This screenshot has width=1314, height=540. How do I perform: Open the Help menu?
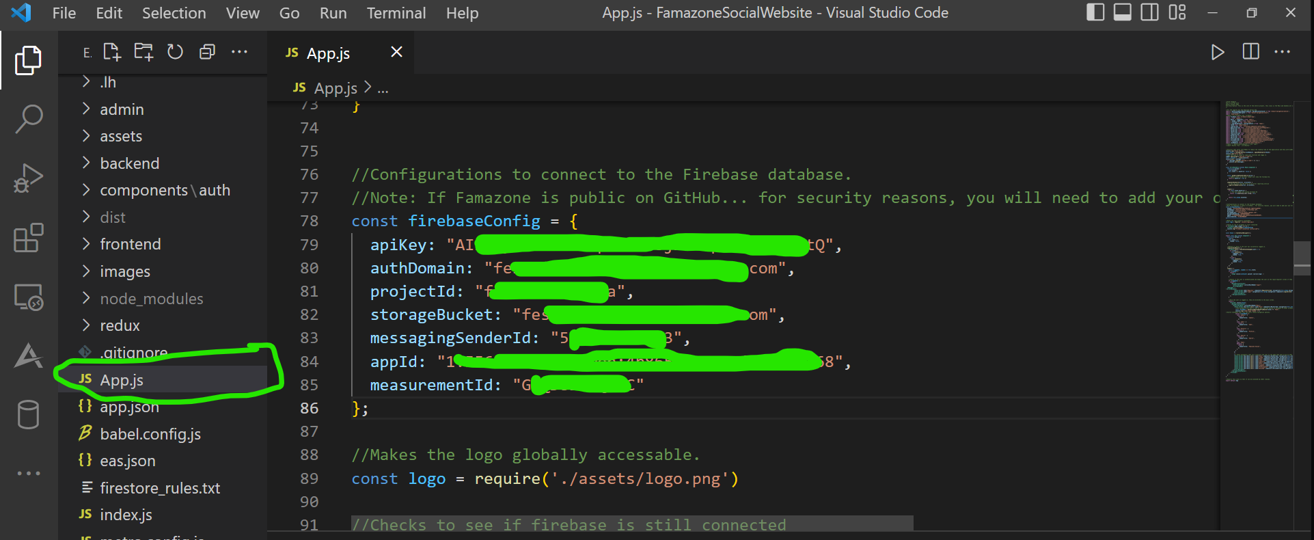point(463,13)
